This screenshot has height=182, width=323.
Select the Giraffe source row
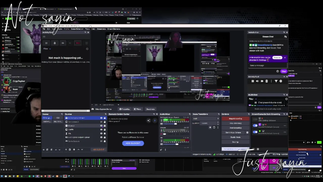(x=85, y=129)
